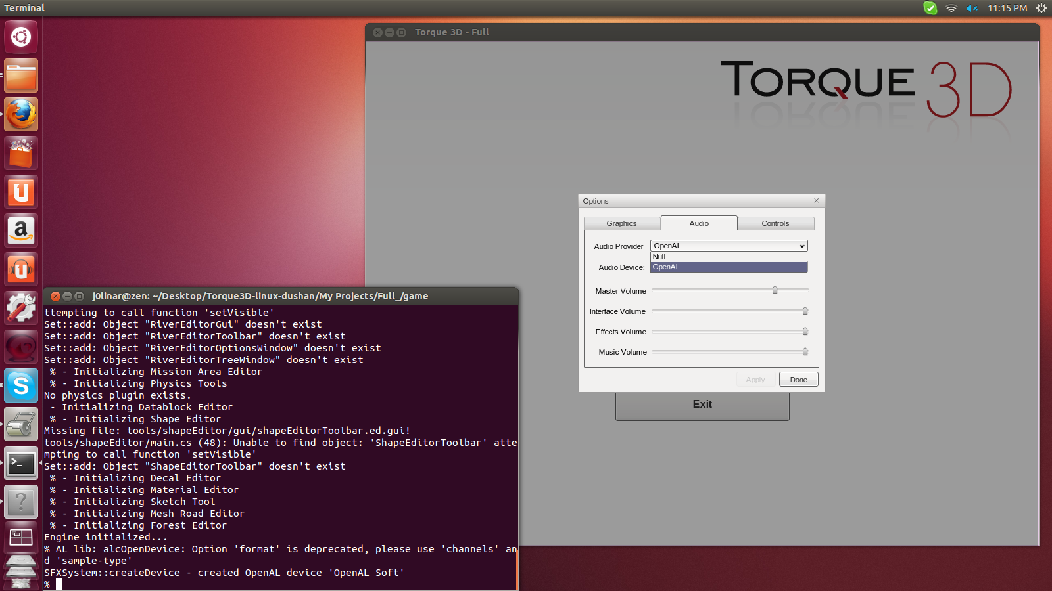This screenshot has height=591, width=1052.
Task: Expand the Audio Provider dropdown arrow
Action: point(801,246)
